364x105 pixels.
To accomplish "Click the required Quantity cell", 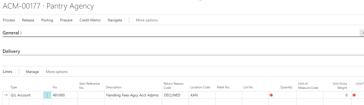I will [282, 95].
